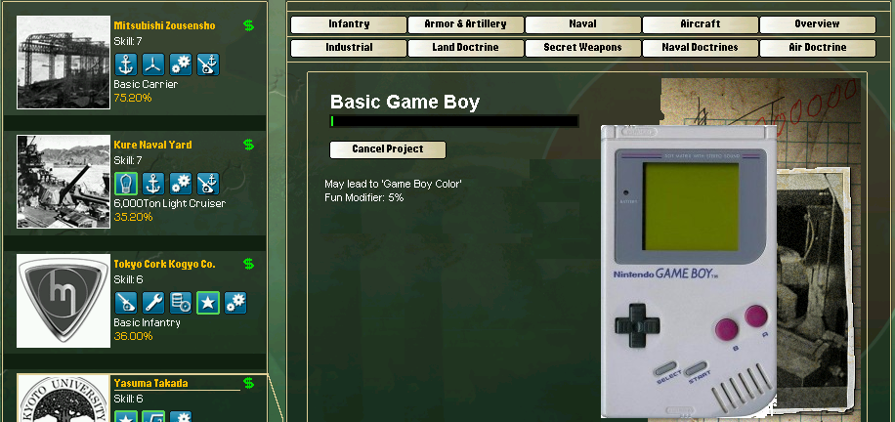Select the Naval Doctrines tab
Image resolution: width=895 pixels, height=422 pixels.
point(701,48)
